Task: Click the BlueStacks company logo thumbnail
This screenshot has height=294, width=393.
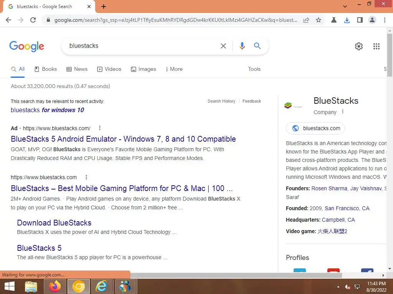Action: (x=293, y=106)
